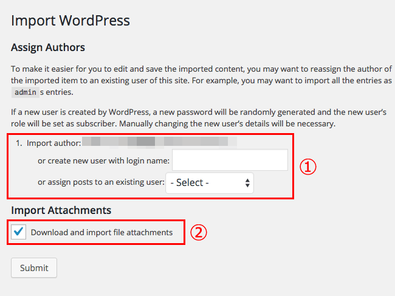The height and width of the screenshot is (296, 395).
Task: Click the blurred import author name
Action: click(x=159, y=142)
